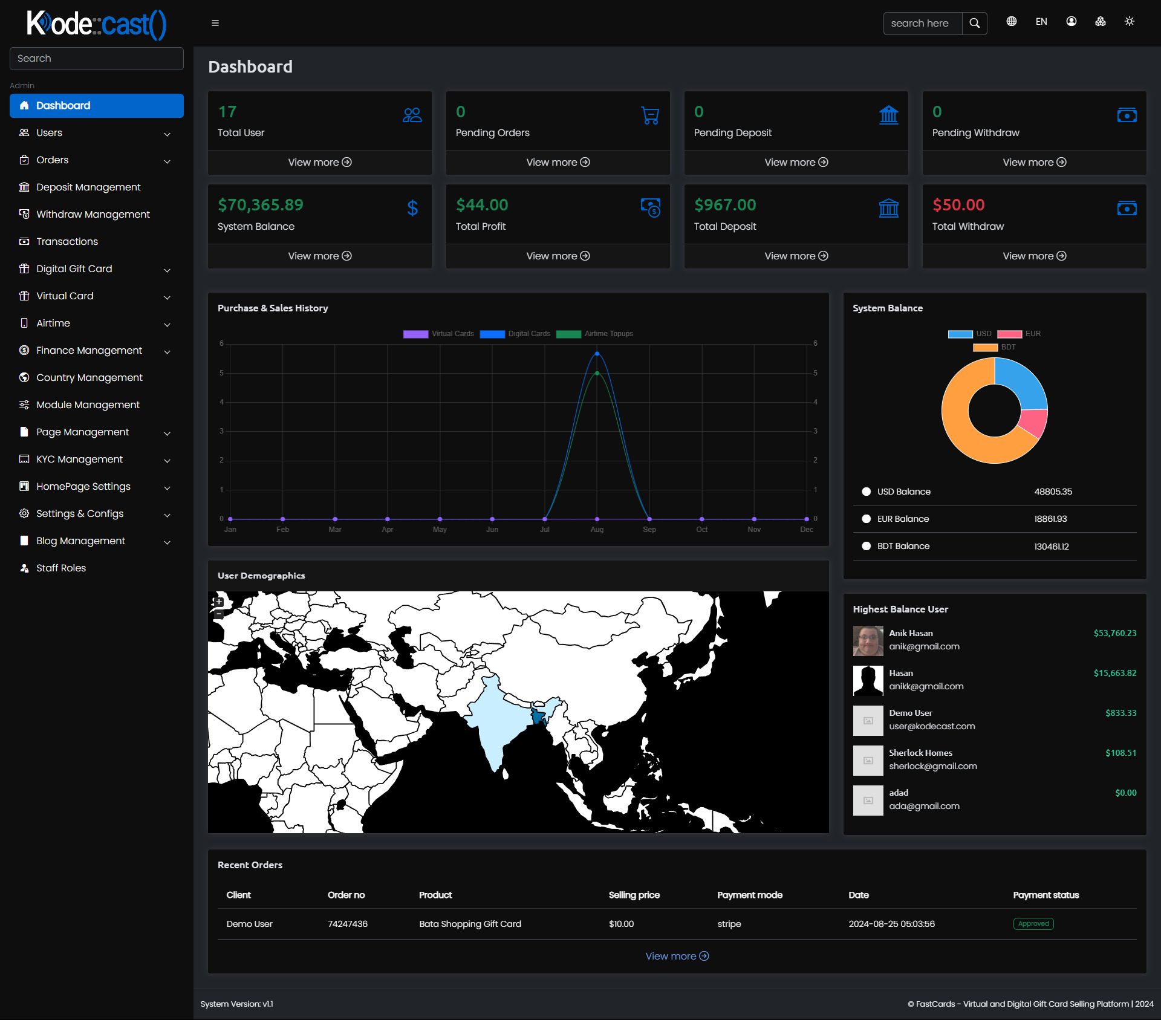Click the map zoom-in plus button

point(219,602)
